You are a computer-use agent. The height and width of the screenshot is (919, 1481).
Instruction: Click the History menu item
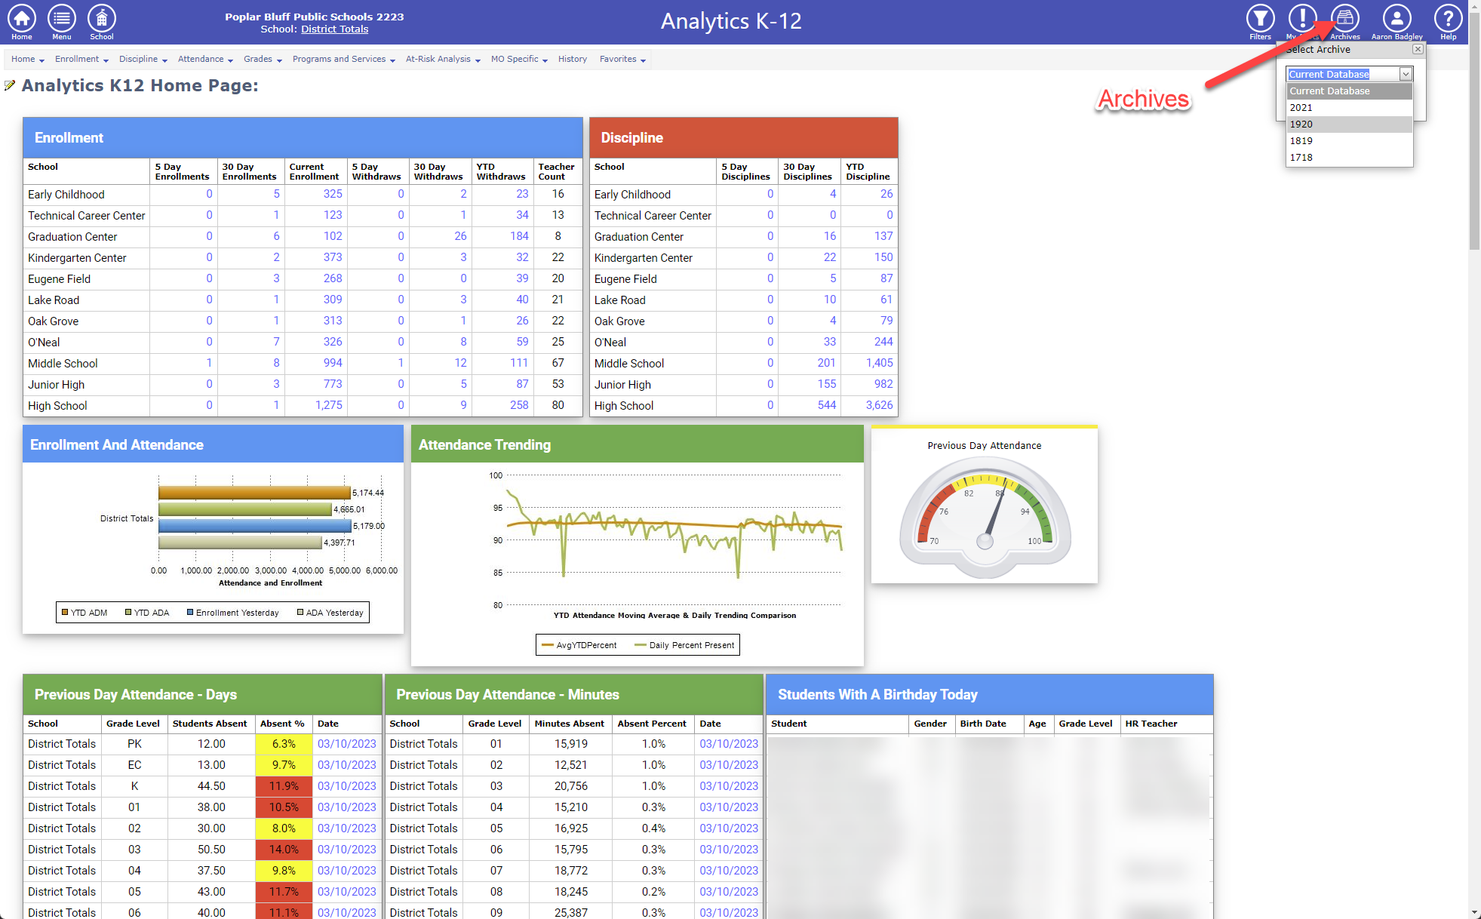[572, 59]
